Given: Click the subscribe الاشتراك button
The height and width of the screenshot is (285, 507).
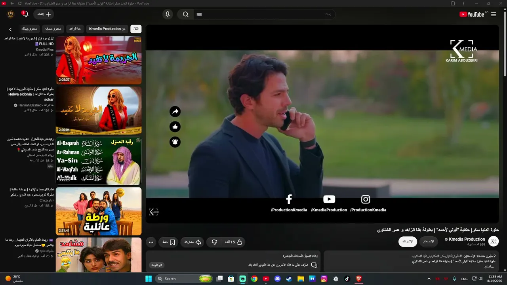Looking at the screenshot, I should coord(408,241).
